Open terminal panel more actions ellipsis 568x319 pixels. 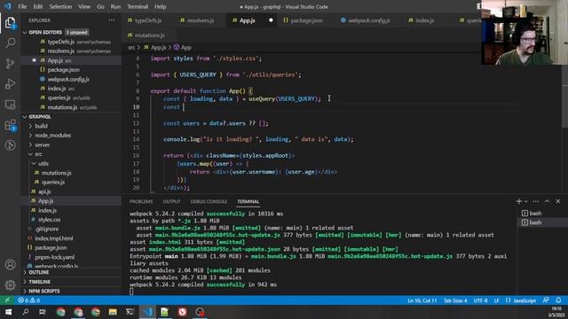tap(536, 201)
